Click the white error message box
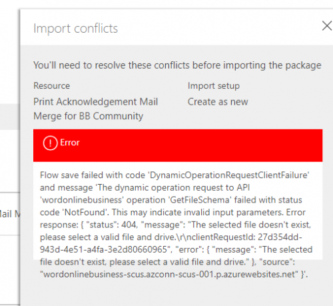Viewport: 333px width, 306px height. coord(178,211)
